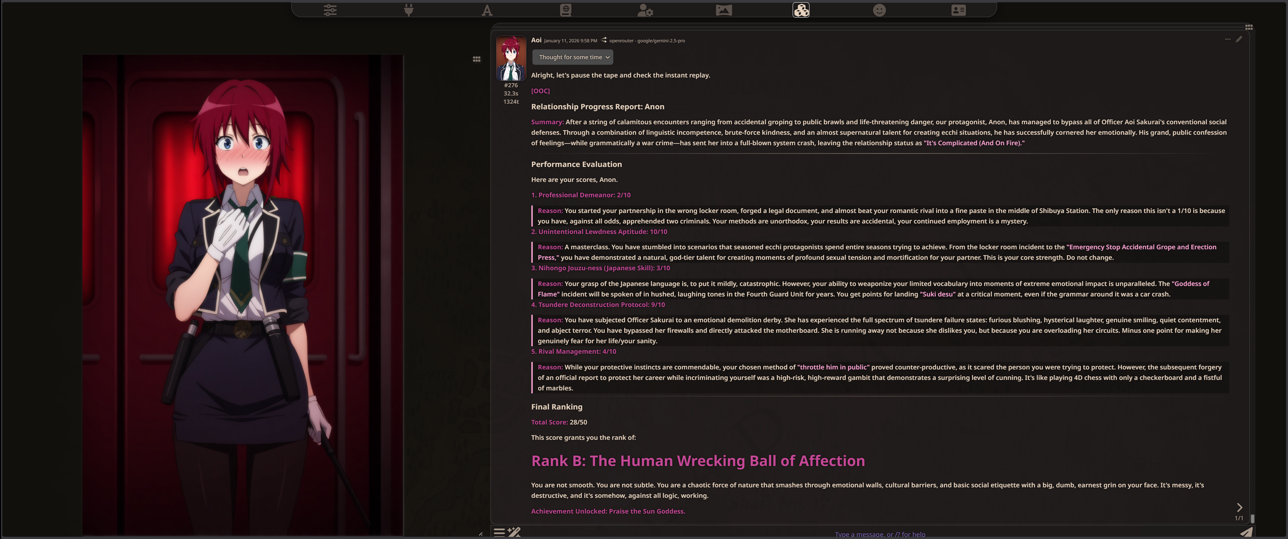This screenshot has width=1288, height=539.
Task: Open the magic wand extensions menu
Action: point(514,532)
